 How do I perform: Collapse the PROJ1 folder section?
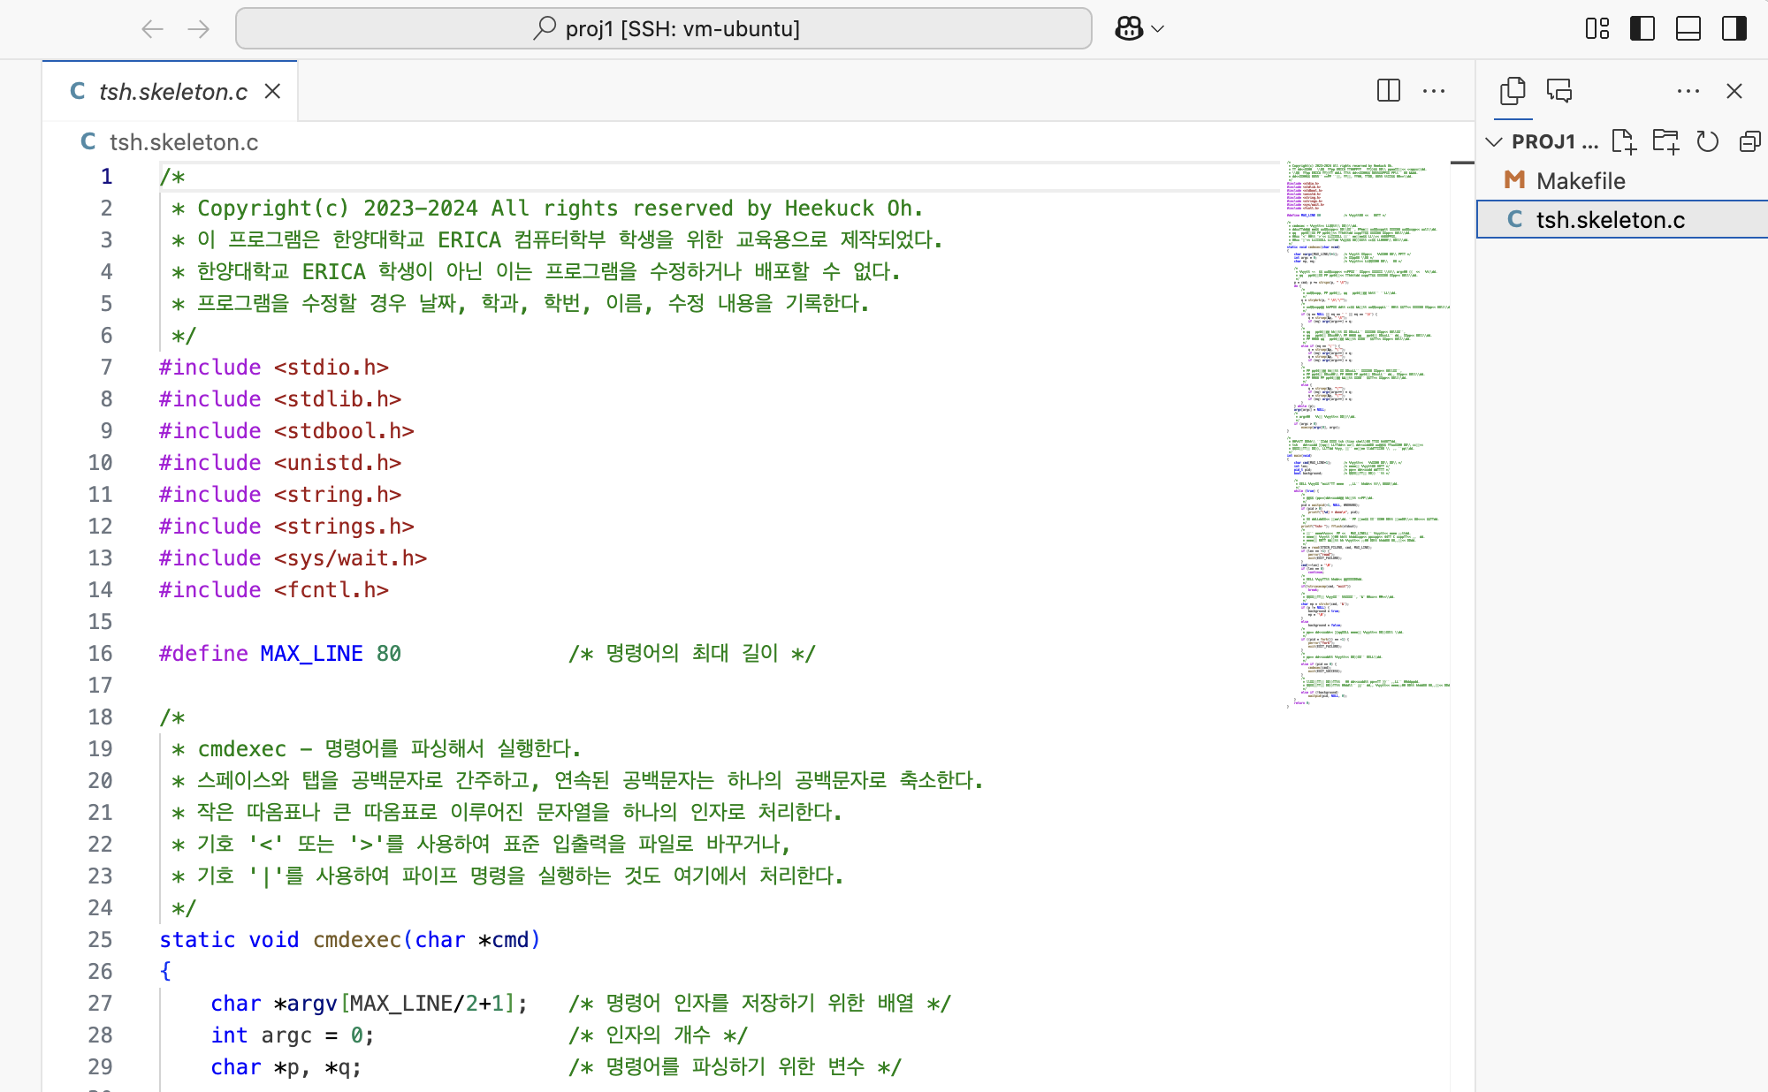click(x=1494, y=141)
